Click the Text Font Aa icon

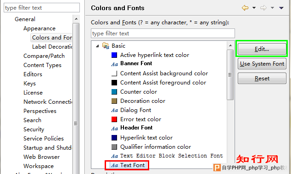[x=114, y=165]
